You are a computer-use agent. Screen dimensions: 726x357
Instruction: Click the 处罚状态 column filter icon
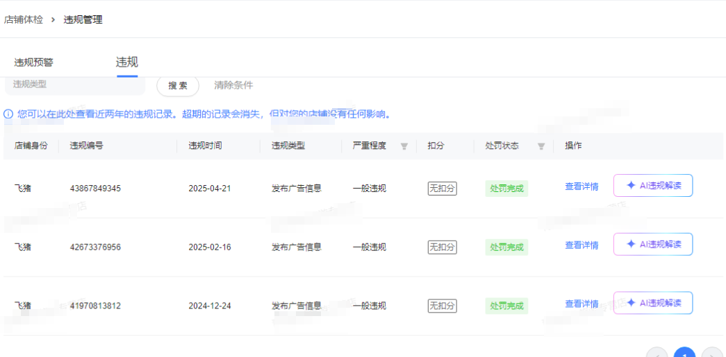coord(541,146)
